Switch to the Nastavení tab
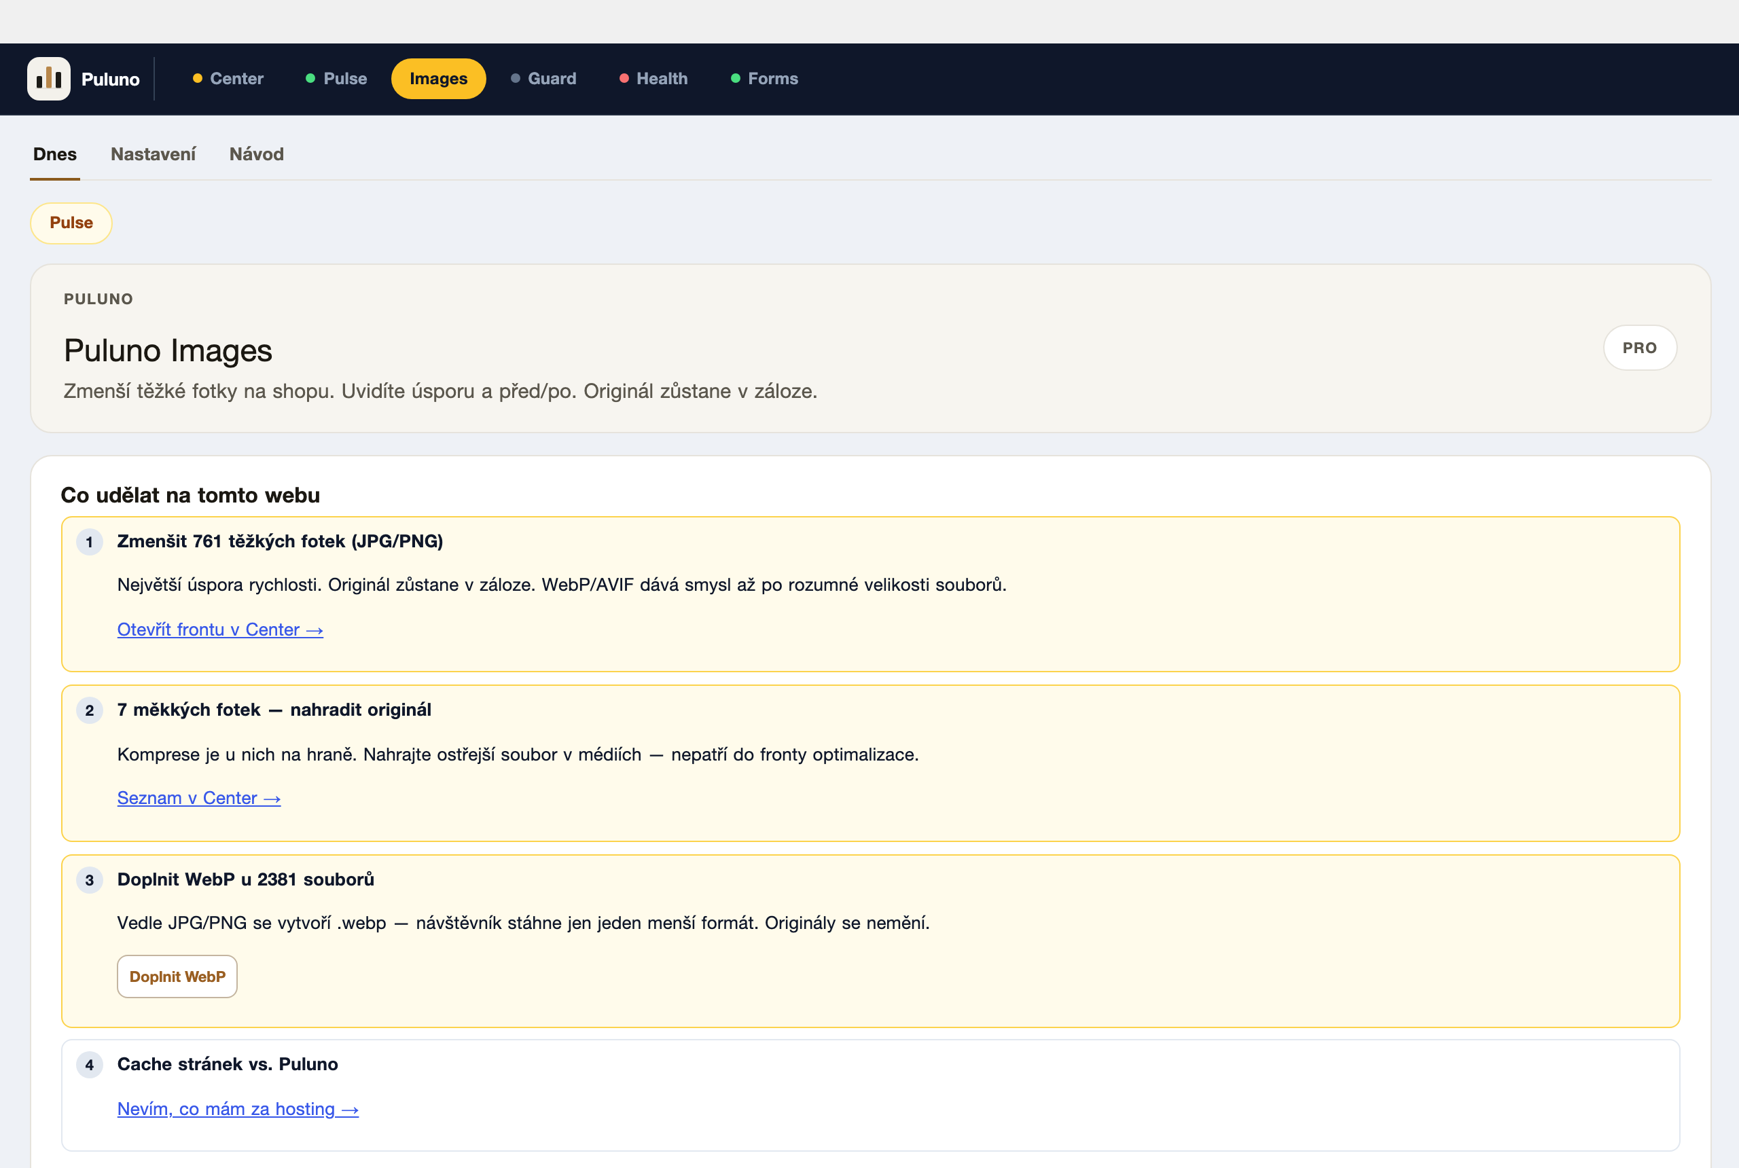The height and width of the screenshot is (1168, 1739). (x=154, y=154)
